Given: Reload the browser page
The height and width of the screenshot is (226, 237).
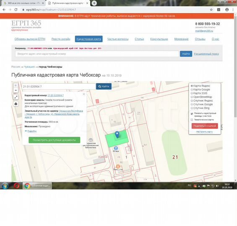Looking at the screenshot, I should [16, 10].
